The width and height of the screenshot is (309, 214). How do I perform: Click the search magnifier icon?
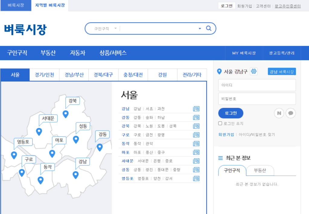coord(209,28)
